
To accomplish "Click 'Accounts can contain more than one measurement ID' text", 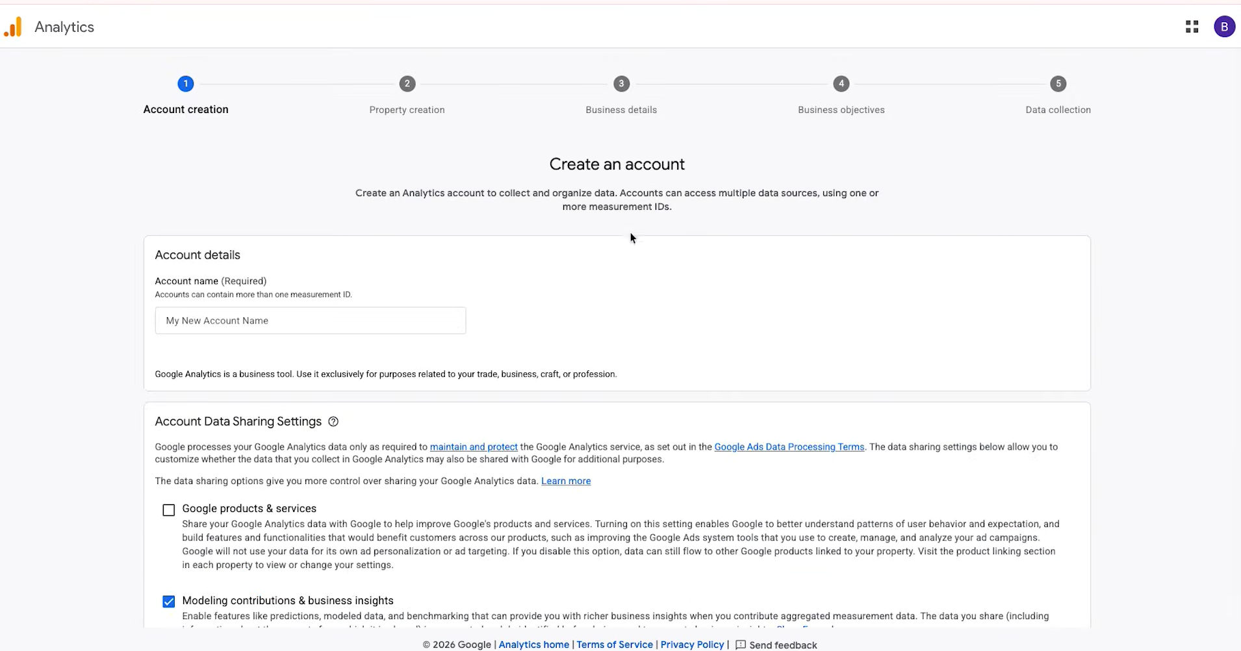I will [253, 295].
